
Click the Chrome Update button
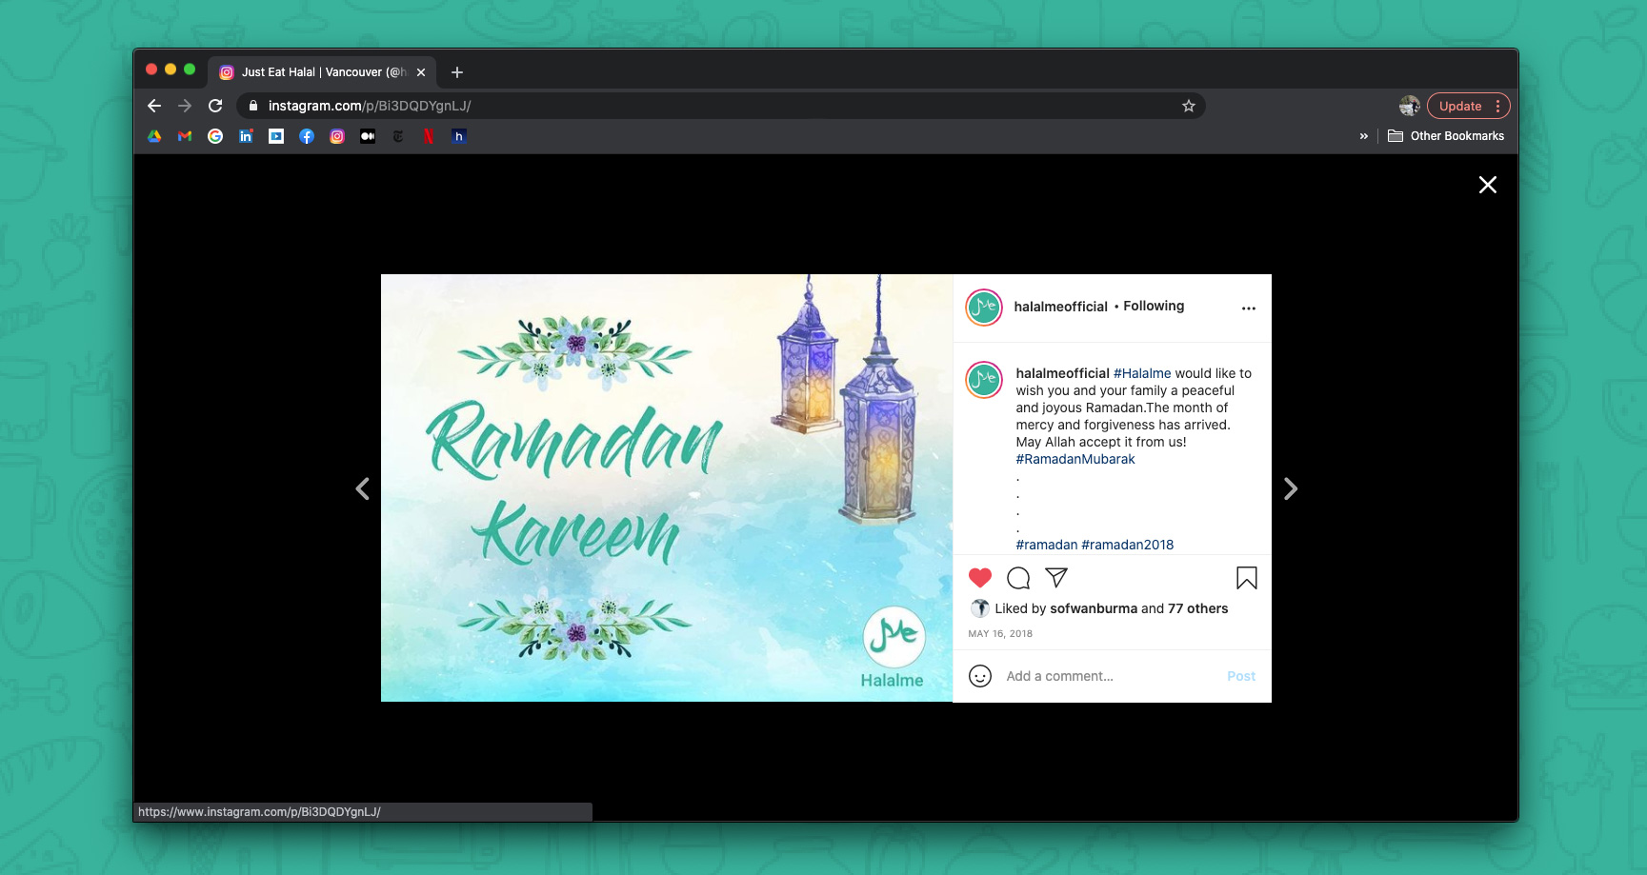[x=1459, y=107]
